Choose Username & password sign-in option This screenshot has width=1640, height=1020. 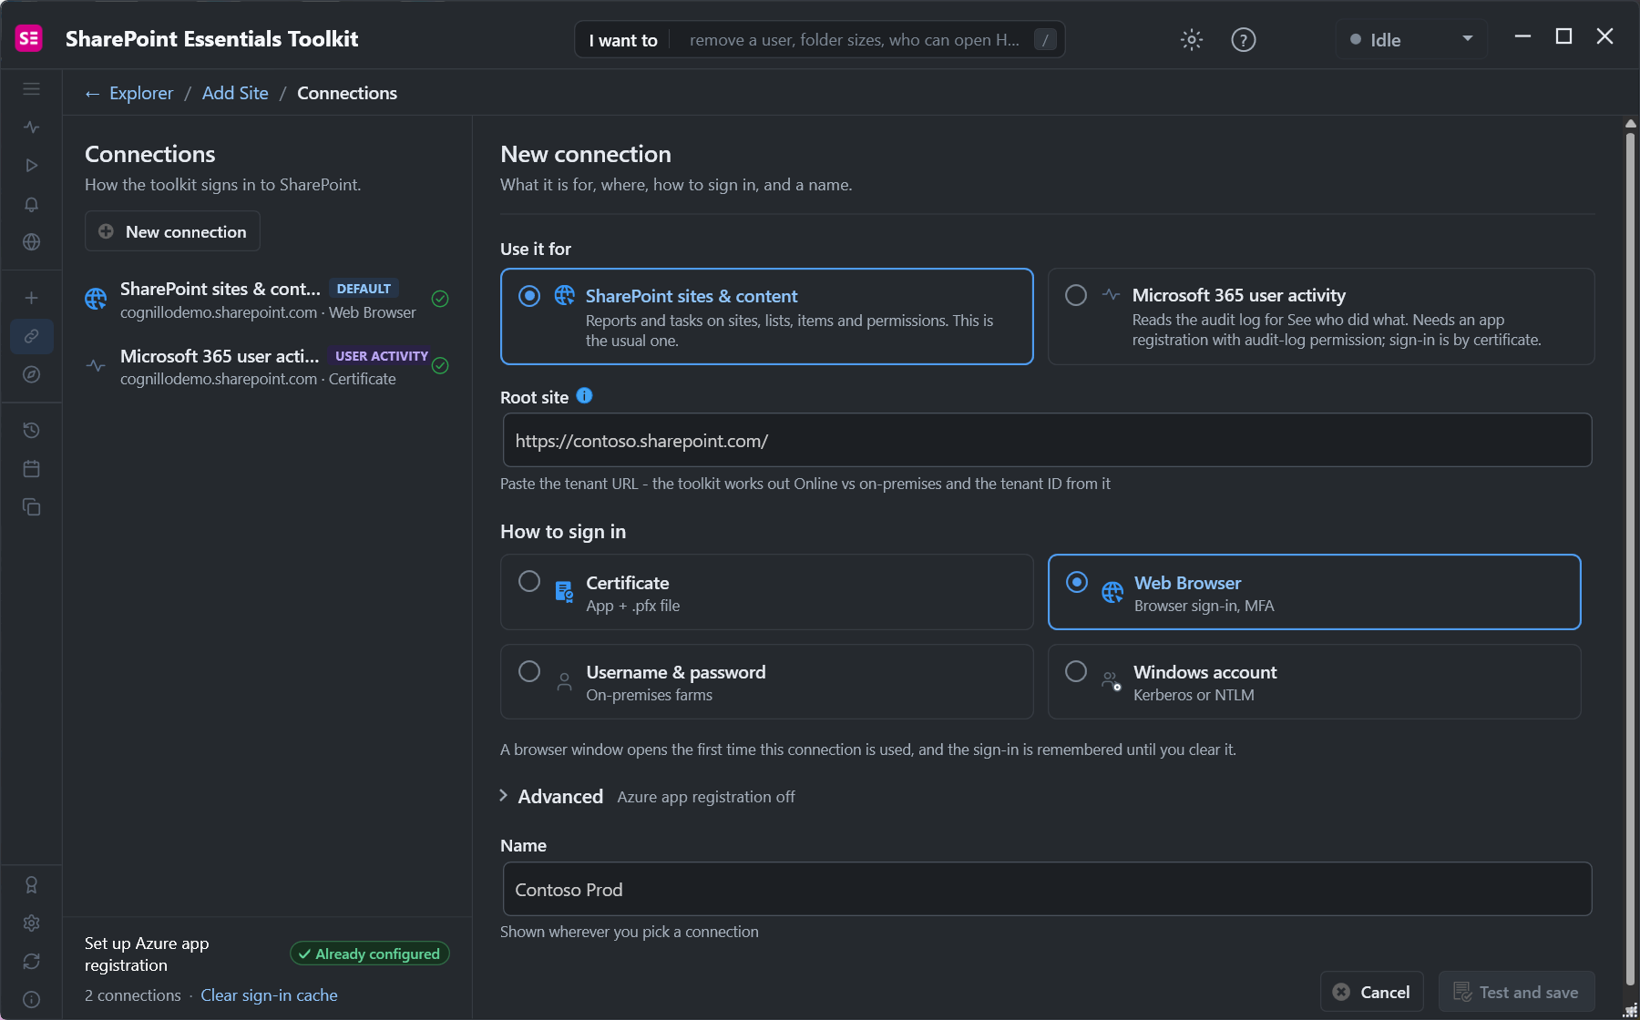point(767,682)
